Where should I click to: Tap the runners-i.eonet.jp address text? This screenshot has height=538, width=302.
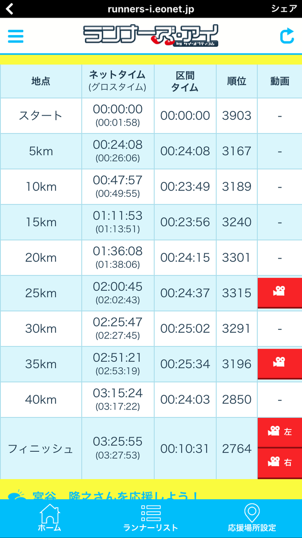click(151, 9)
